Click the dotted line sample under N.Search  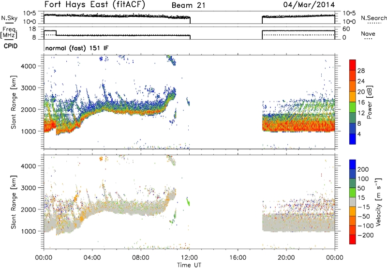pyautogui.click(x=374, y=23)
